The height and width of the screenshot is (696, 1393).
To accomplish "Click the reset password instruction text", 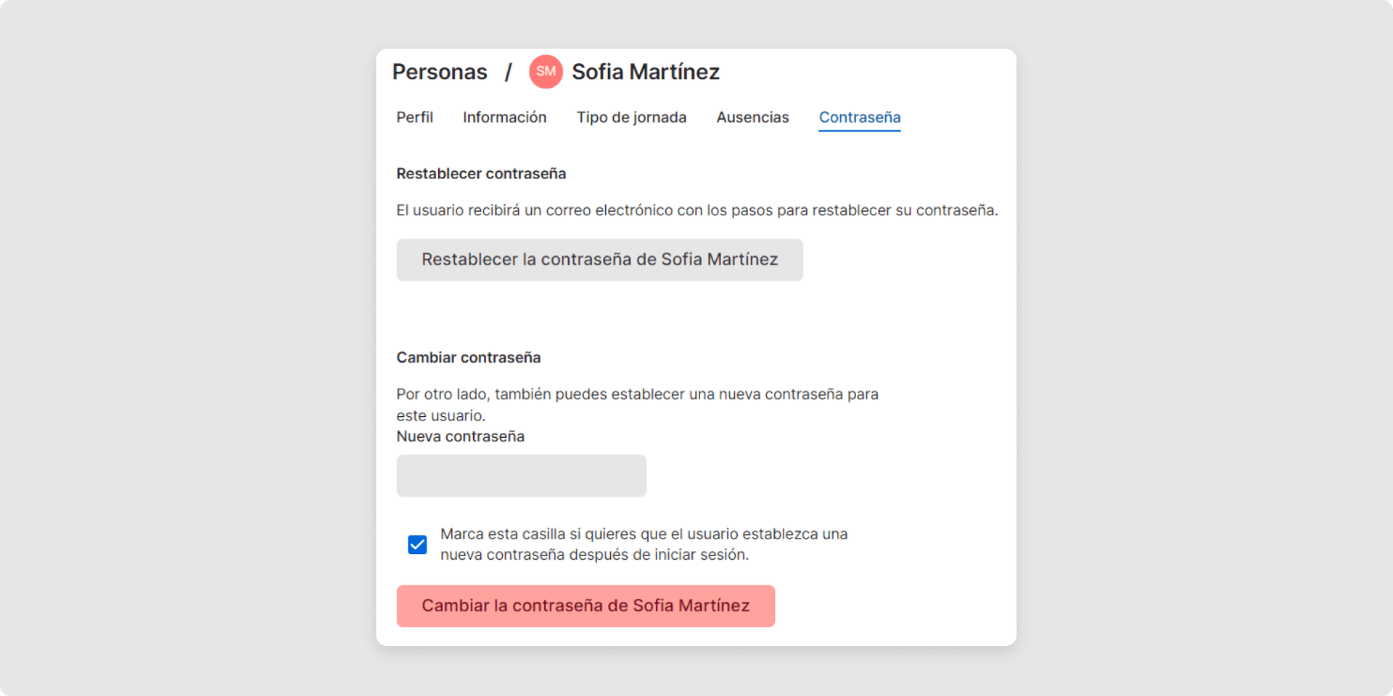I will (696, 210).
